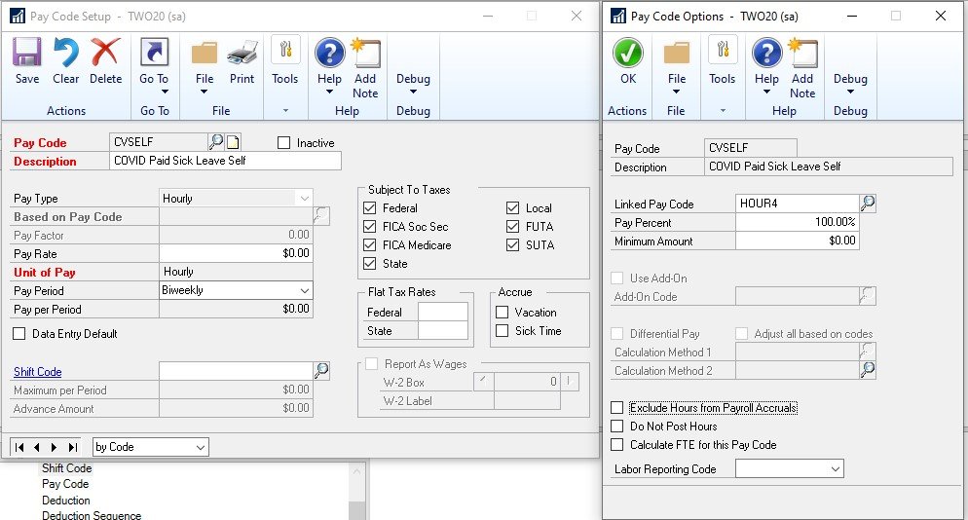Expand File arrow in Pay Code Setup
Image resolution: width=968 pixels, height=520 pixels.
(204, 92)
